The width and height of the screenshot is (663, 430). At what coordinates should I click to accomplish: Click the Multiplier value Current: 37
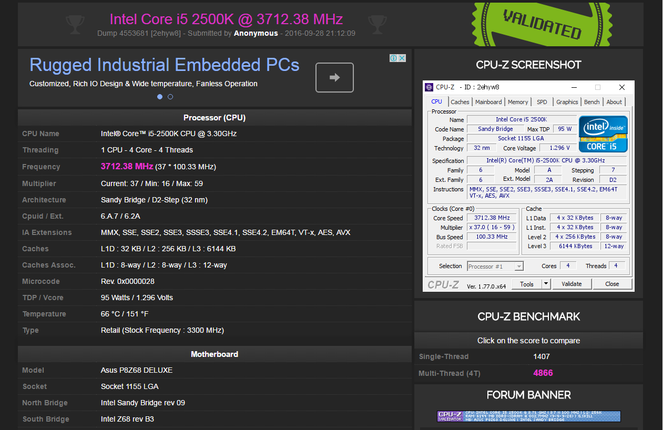click(x=152, y=183)
